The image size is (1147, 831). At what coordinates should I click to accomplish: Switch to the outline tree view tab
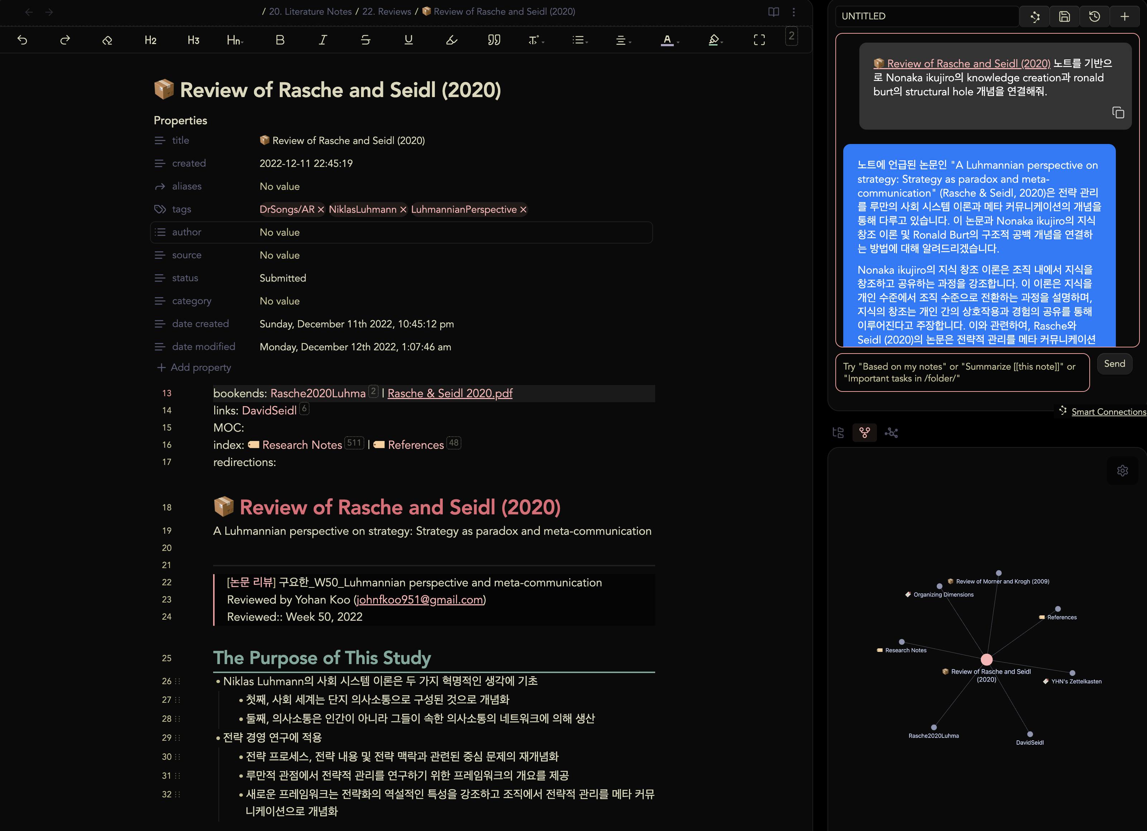point(838,433)
